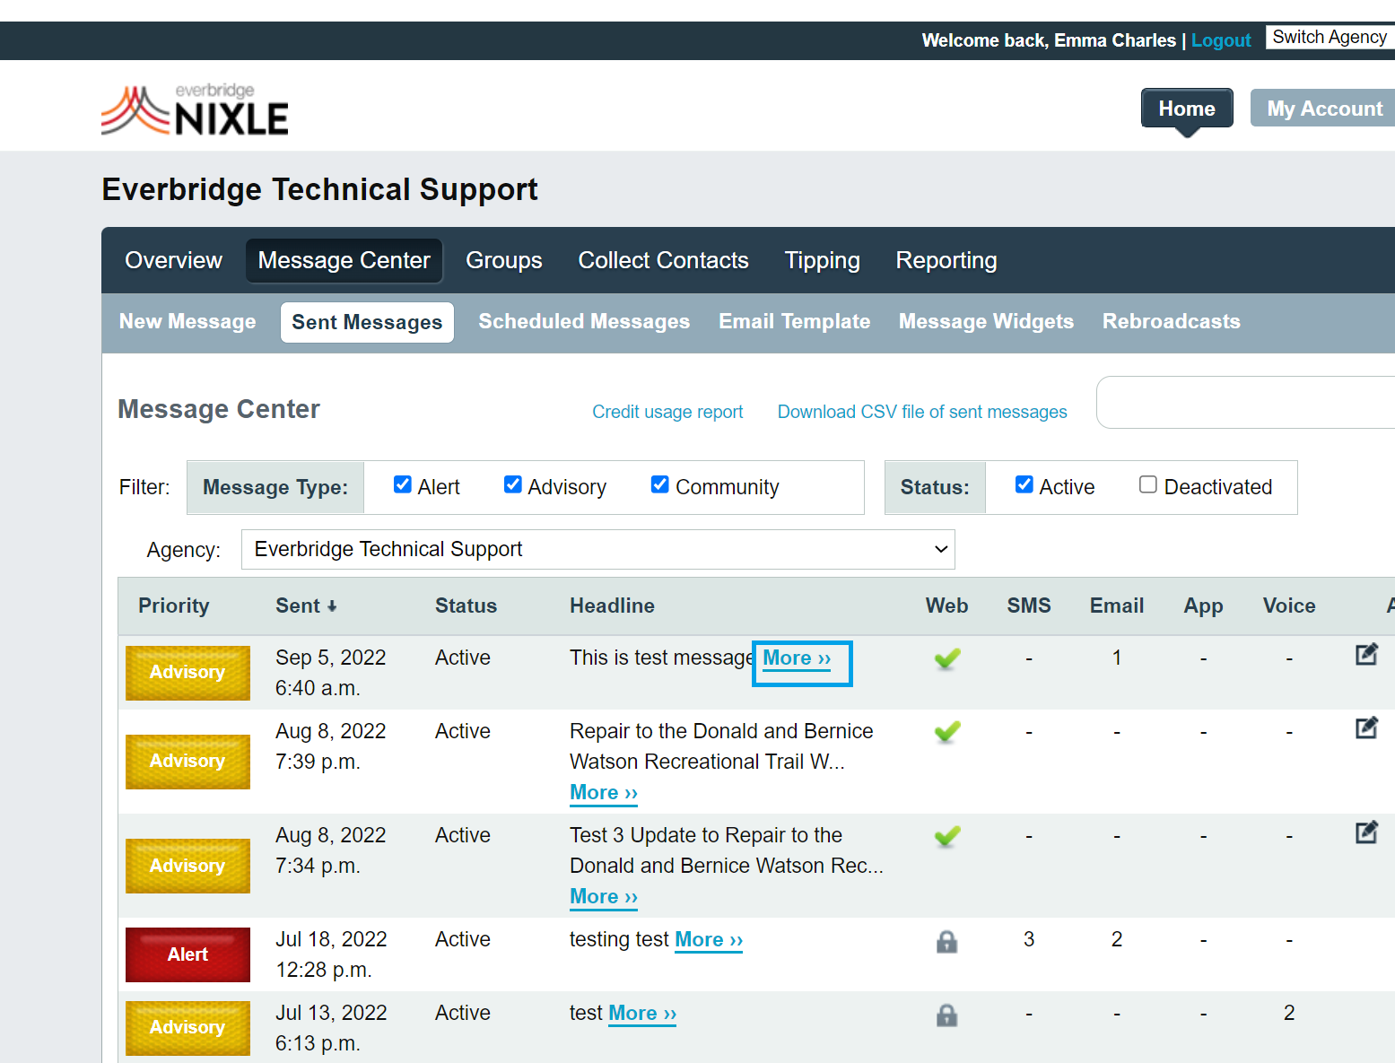Click 'Jul 13, 2022' sent date

point(331,1013)
